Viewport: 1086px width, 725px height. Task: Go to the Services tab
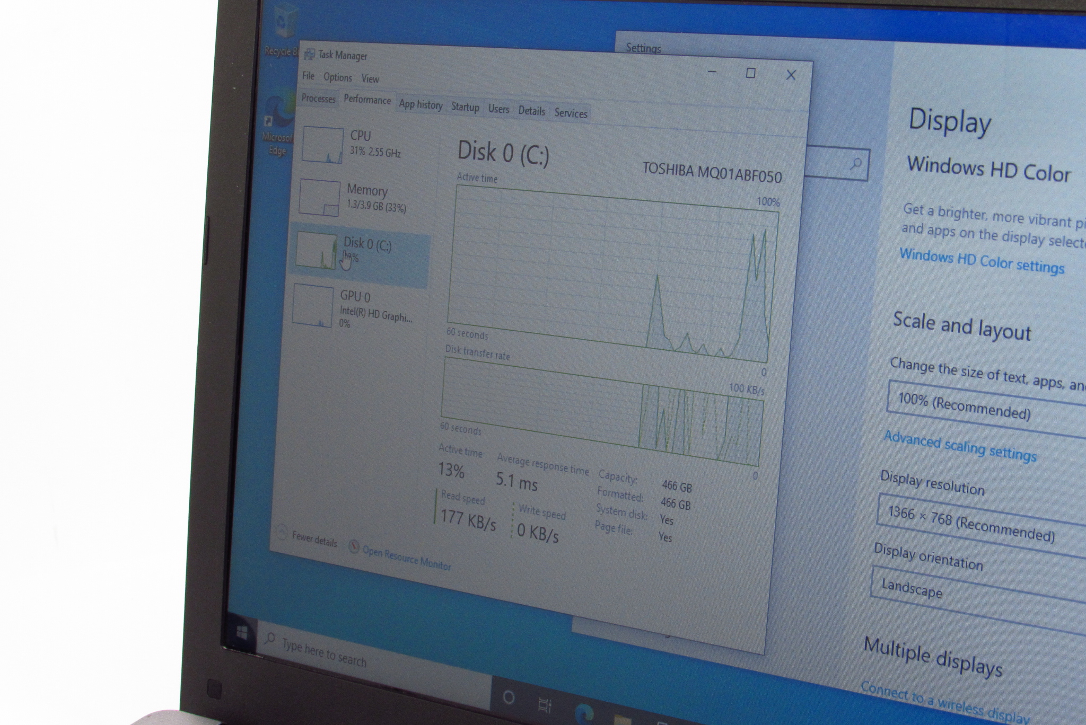pos(571,113)
